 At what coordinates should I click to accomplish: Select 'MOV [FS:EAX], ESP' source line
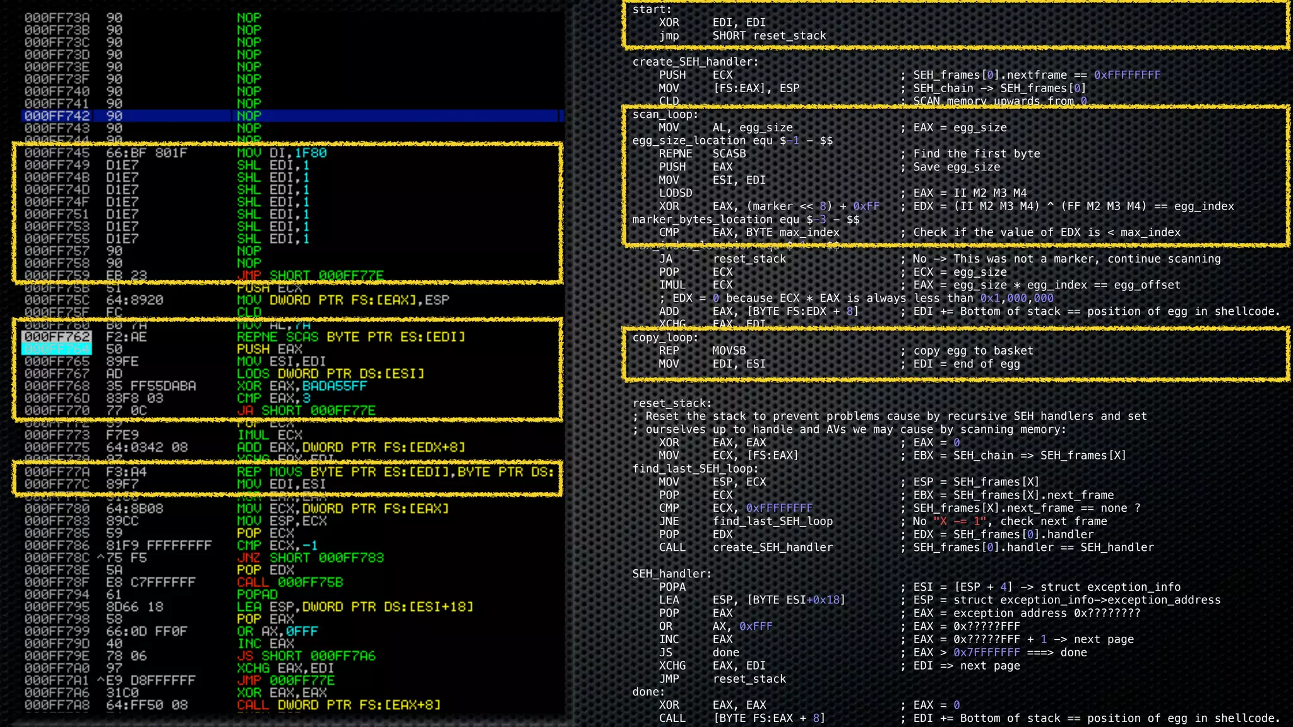[729, 88]
